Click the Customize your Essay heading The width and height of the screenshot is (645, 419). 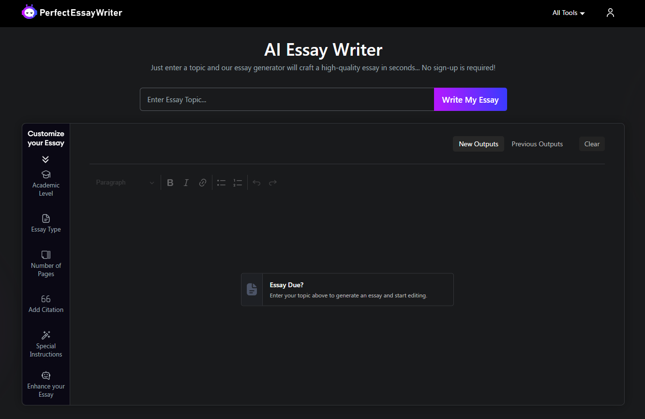coord(46,138)
